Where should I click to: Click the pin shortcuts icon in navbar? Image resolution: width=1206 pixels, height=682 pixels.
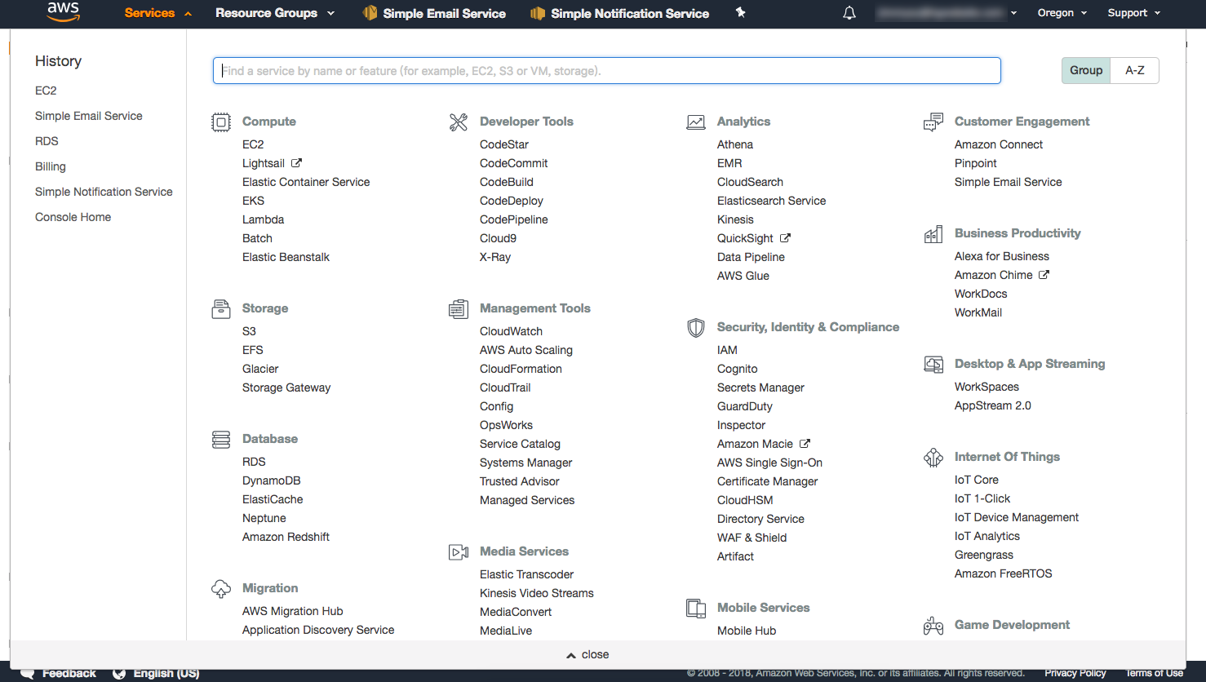tap(740, 12)
